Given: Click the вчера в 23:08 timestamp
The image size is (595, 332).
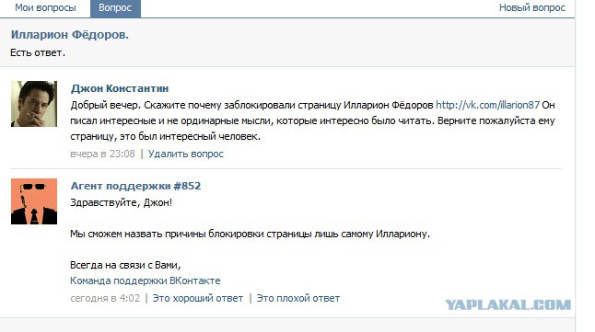Looking at the screenshot, I should coord(102,154).
